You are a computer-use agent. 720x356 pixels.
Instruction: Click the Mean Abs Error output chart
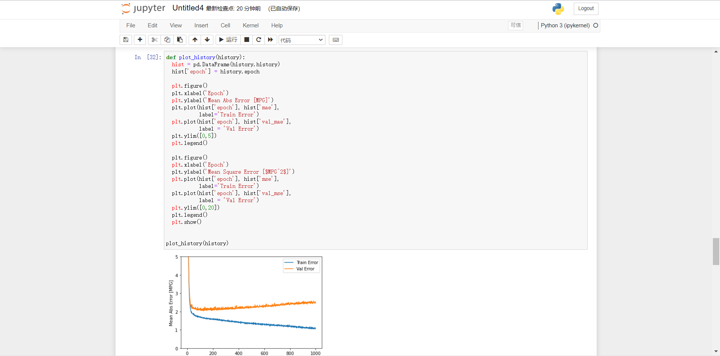245,305
